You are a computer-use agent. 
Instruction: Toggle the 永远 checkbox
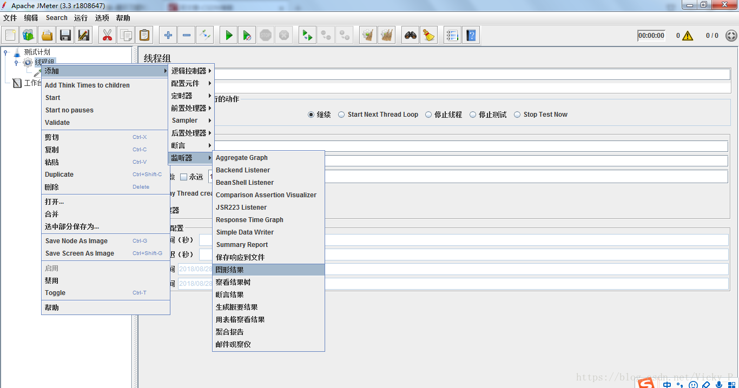coord(183,177)
